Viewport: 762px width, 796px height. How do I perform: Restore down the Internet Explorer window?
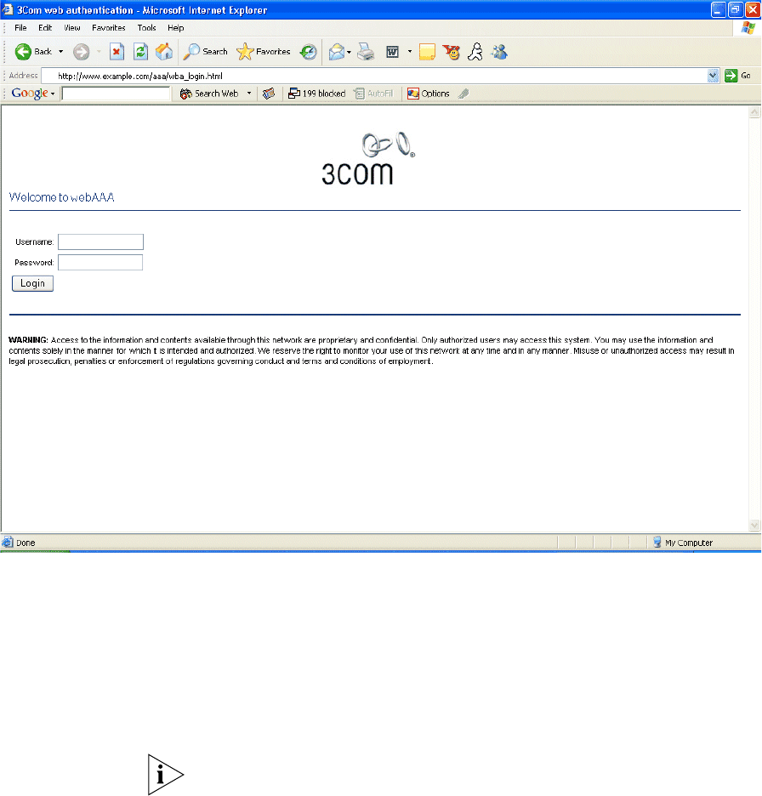(x=736, y=9)
